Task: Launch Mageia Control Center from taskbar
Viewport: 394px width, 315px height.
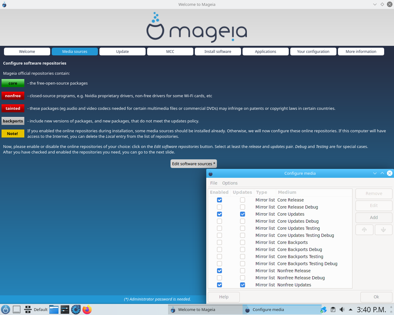Action: click(x=76, y=309)
